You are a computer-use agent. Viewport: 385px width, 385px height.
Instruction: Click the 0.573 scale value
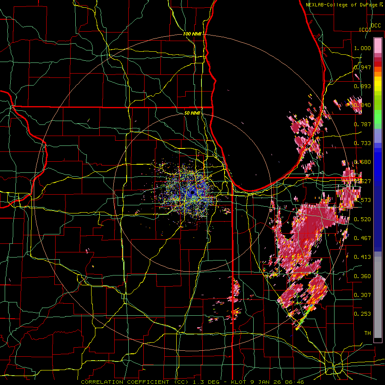pos(362,200)
